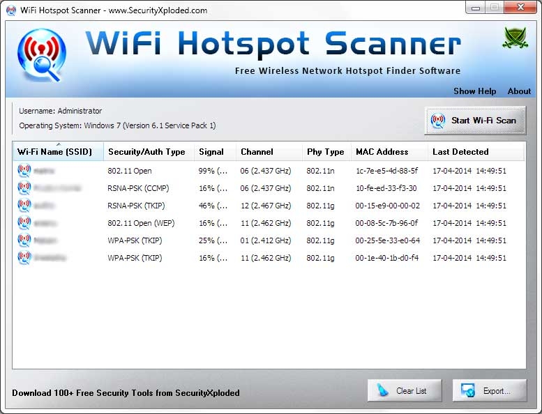The image size is (542, 414).
Task: Click the hotspot icon in the 00-25-5e-33-e0-64 row
Action: [24, 240]
